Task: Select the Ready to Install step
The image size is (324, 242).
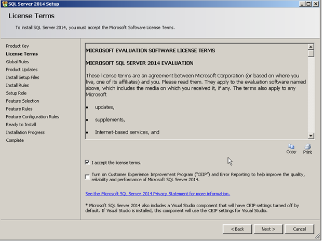Action: pos(21,125)
